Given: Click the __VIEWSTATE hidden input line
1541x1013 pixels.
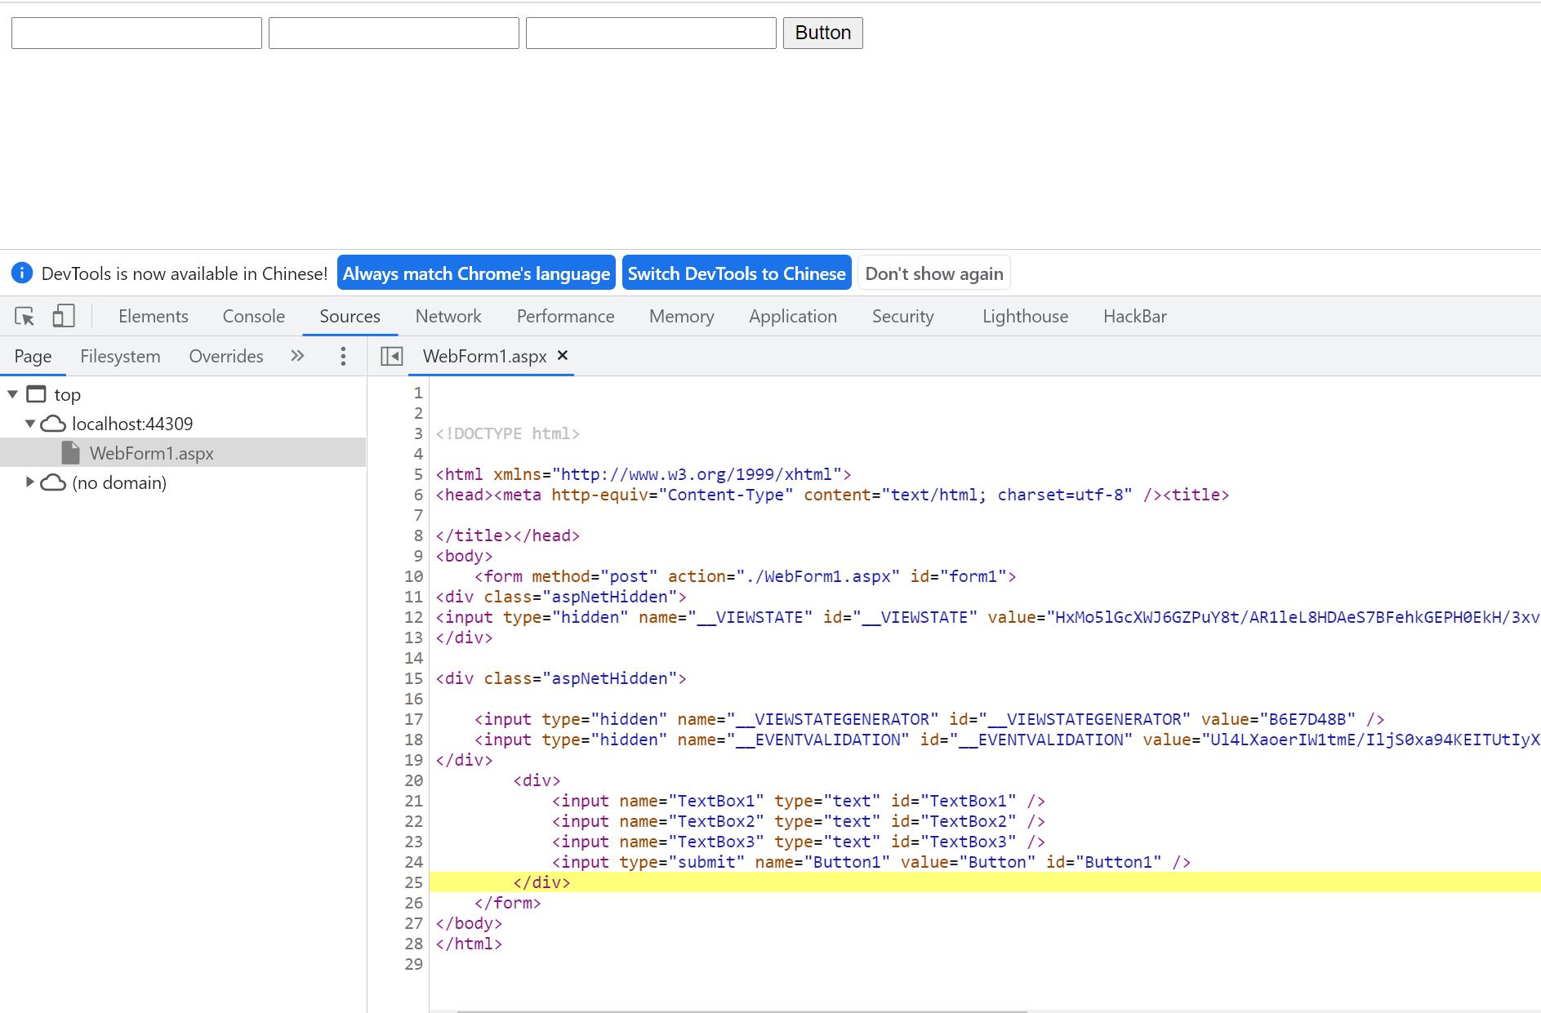Looking at the screenshot, I should (988, 617).
